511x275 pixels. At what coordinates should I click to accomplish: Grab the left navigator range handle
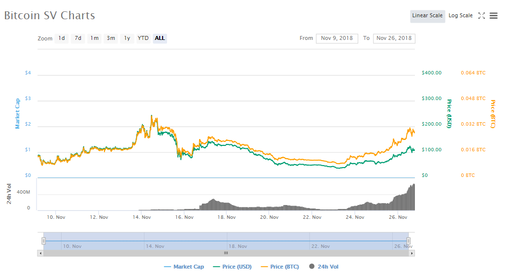[43, 241]
